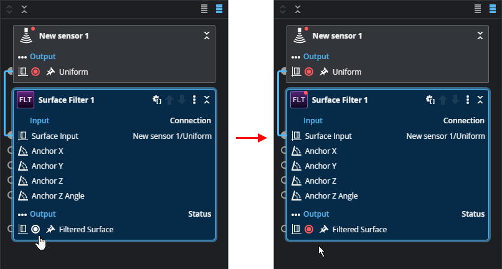Click the sensor icon in the left panel
The image size is (502, 269).
(x=25, y=35)
